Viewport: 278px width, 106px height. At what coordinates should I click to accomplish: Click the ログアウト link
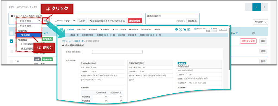click(x=223, y=29)
